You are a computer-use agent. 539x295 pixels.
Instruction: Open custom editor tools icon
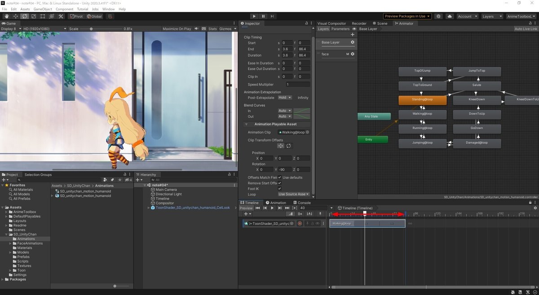coord(61,16)
